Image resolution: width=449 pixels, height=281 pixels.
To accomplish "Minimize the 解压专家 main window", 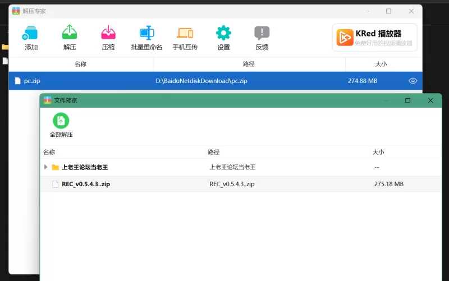I will point(366,11).
